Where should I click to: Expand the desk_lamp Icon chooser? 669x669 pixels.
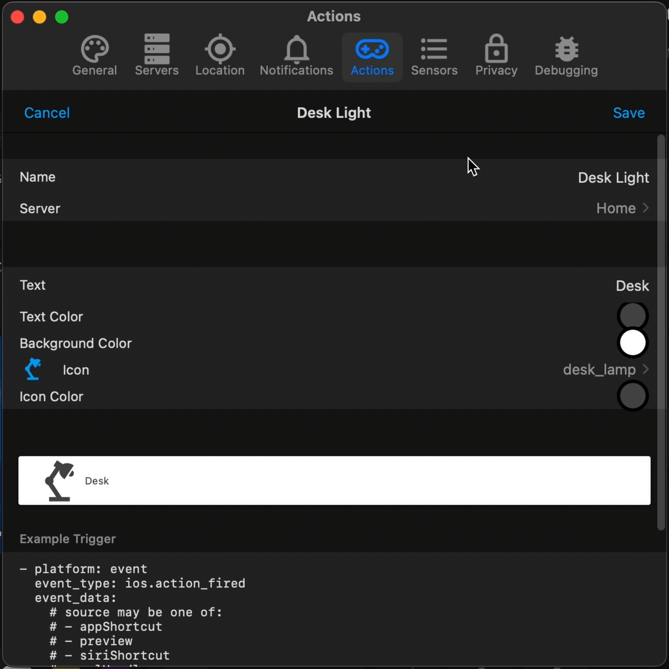click(x=600, y=370)
